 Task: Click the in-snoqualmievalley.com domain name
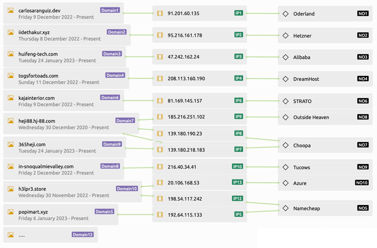point(46,166)
